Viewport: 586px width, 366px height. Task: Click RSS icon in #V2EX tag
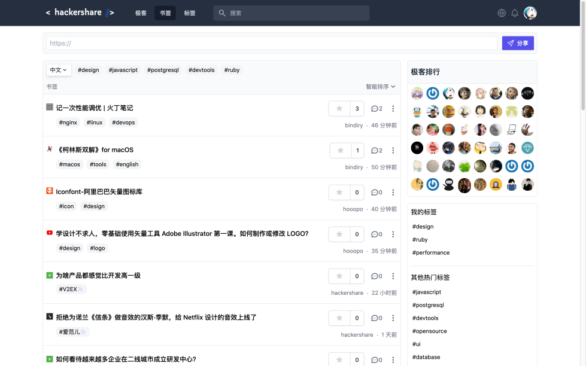(80, 289)
